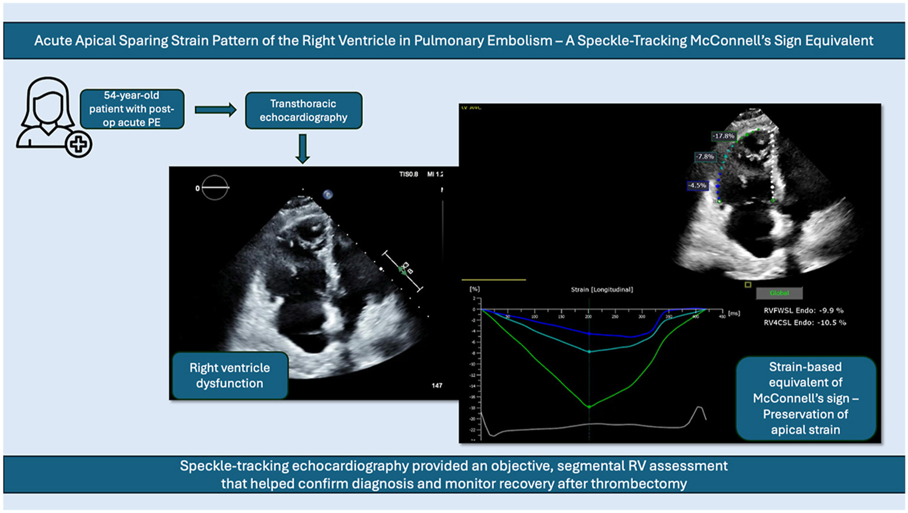This screenshot has height=513, width=908.
Task: Click the green focus caliper marker
Action: tap(403, 270)
